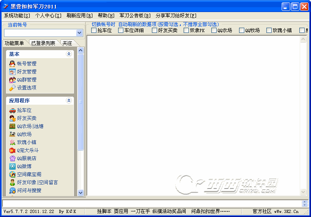Click the left menu scrollbar thumb

[80, 102]
